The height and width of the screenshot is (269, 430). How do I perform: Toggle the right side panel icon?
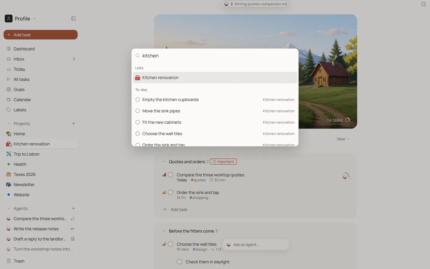click(423, 4)
